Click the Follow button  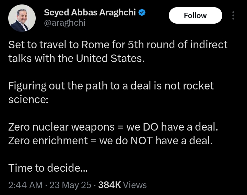click(195, 15)
